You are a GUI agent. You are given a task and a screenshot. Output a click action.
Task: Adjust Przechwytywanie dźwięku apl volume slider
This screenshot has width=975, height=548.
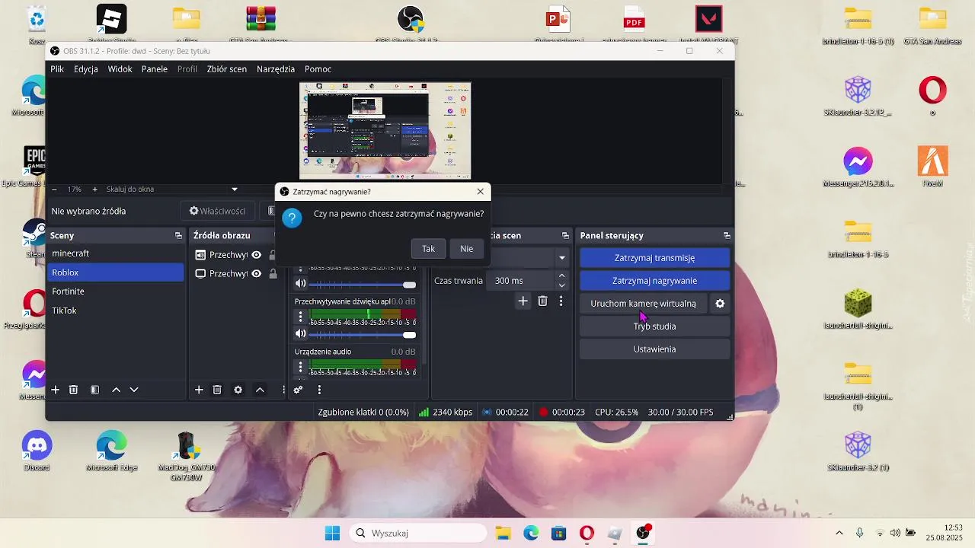coord(363,335)
